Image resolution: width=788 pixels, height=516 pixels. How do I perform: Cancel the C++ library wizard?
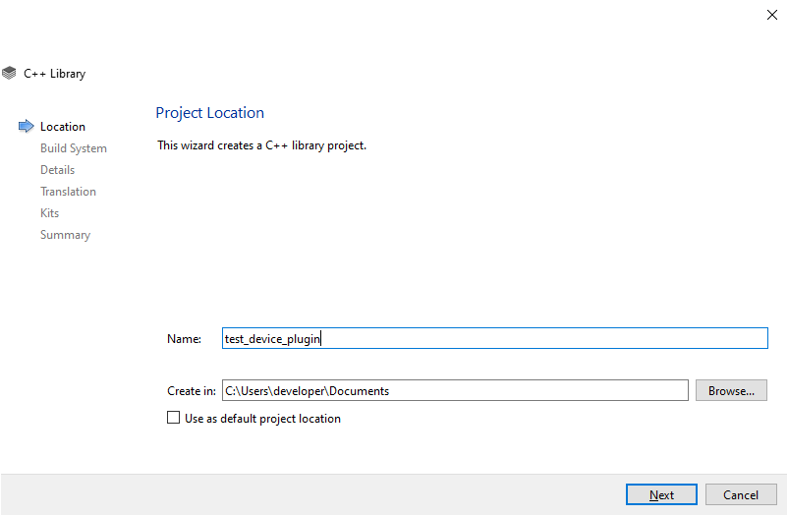741,495
